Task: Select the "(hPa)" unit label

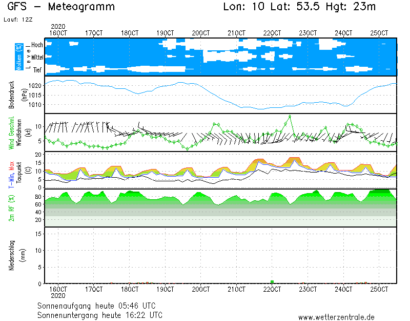Action: [25, 95]
